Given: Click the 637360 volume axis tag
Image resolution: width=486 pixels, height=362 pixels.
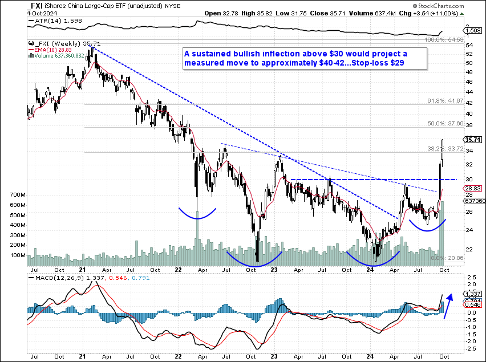Looking at the screenshot, I should 474,201.
